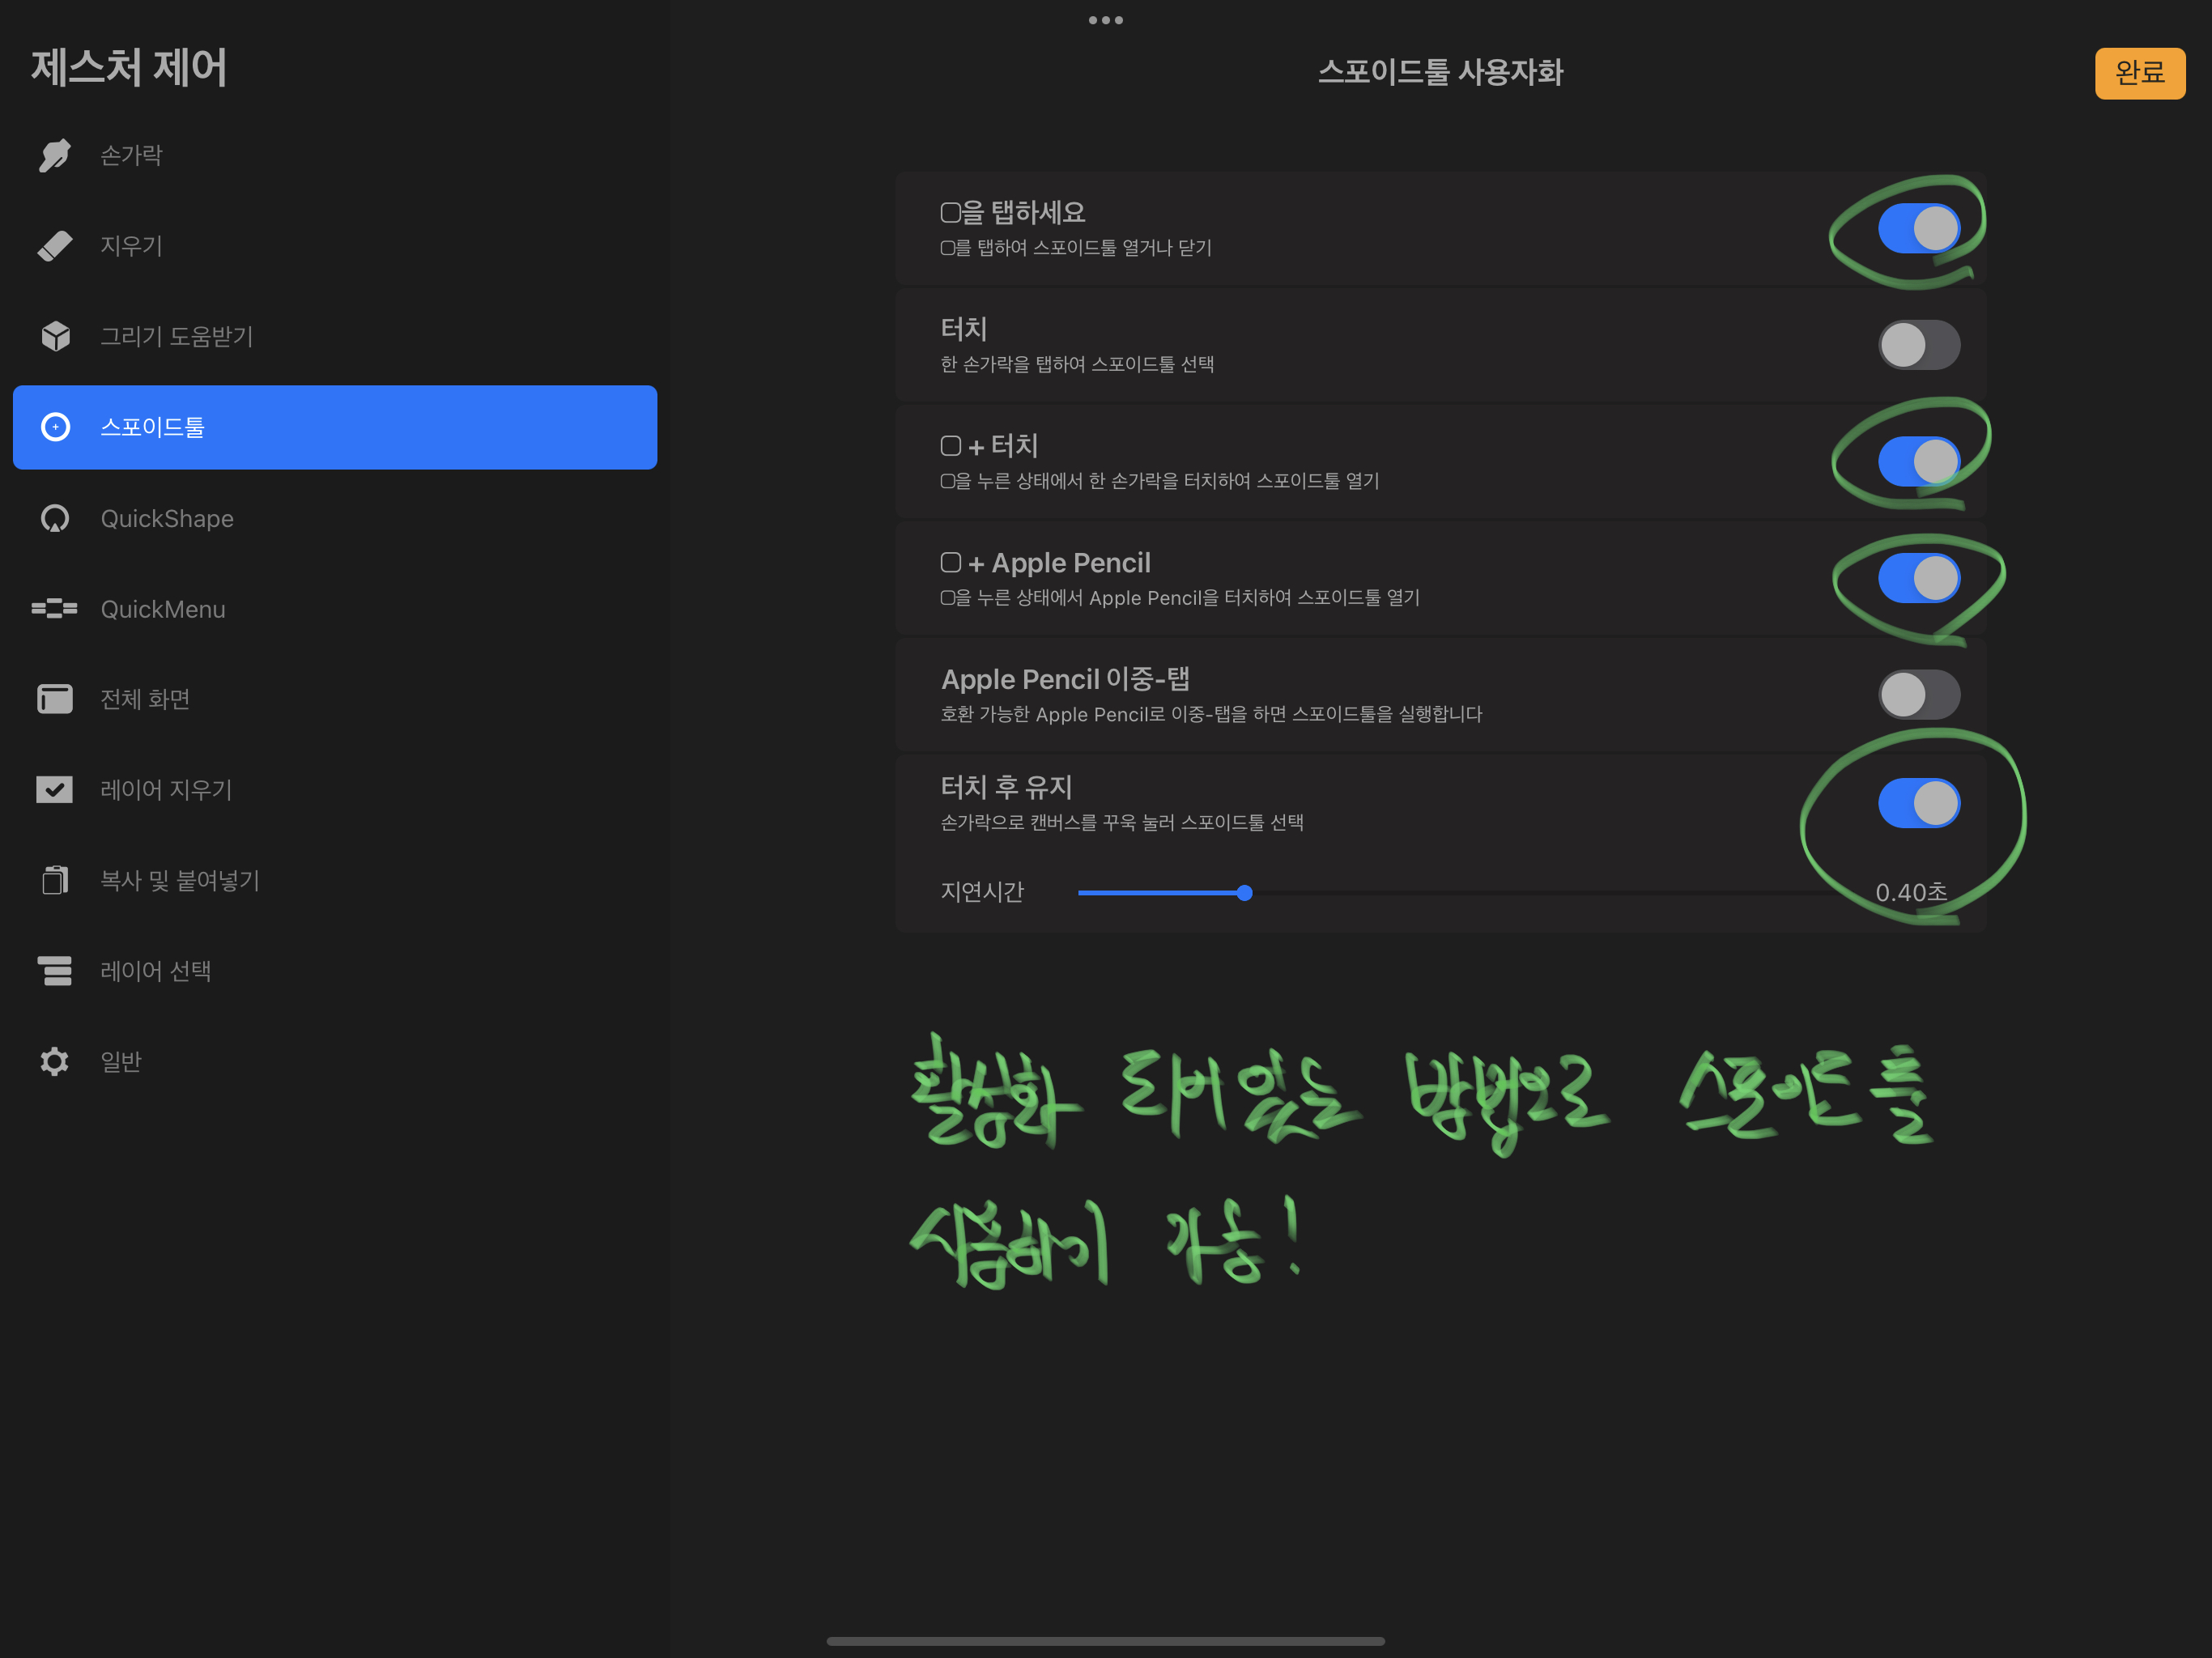This screenshot has width=2212, height=1658.
Task: Open QuickShape settings via its loop icon
Action: point(55,518)
